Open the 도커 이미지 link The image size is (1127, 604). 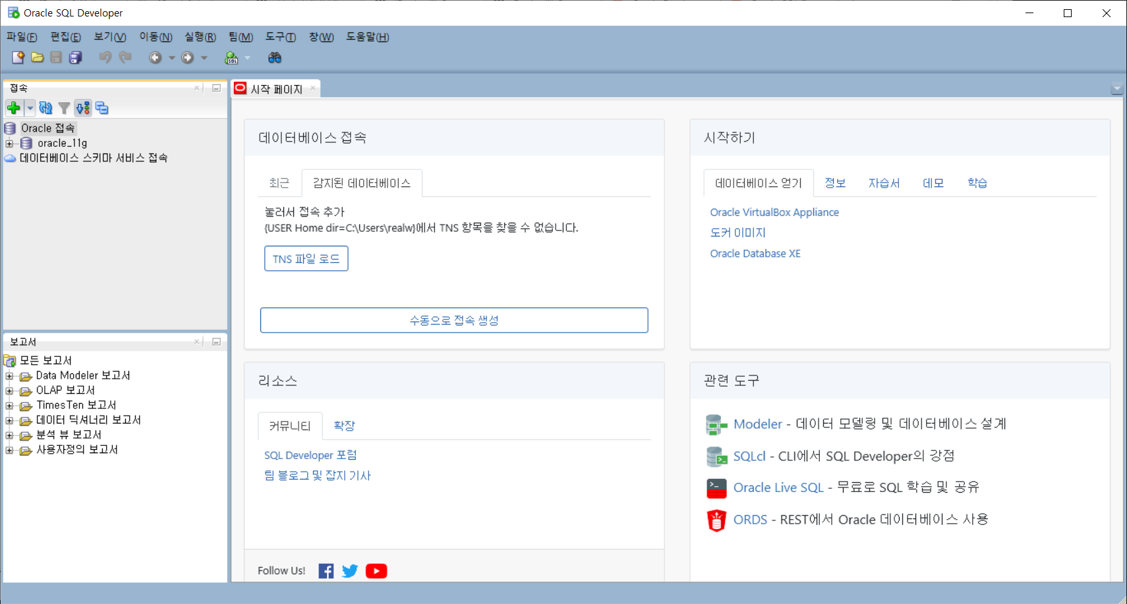point(737,233)
